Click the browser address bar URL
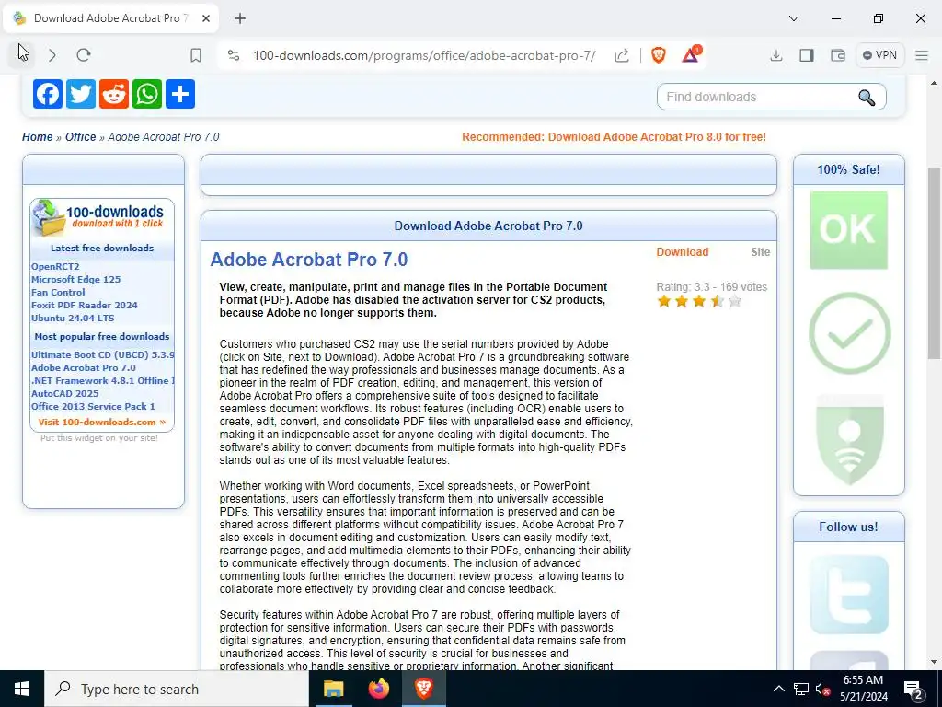The image size is (942, 707). tap(424, 55)
